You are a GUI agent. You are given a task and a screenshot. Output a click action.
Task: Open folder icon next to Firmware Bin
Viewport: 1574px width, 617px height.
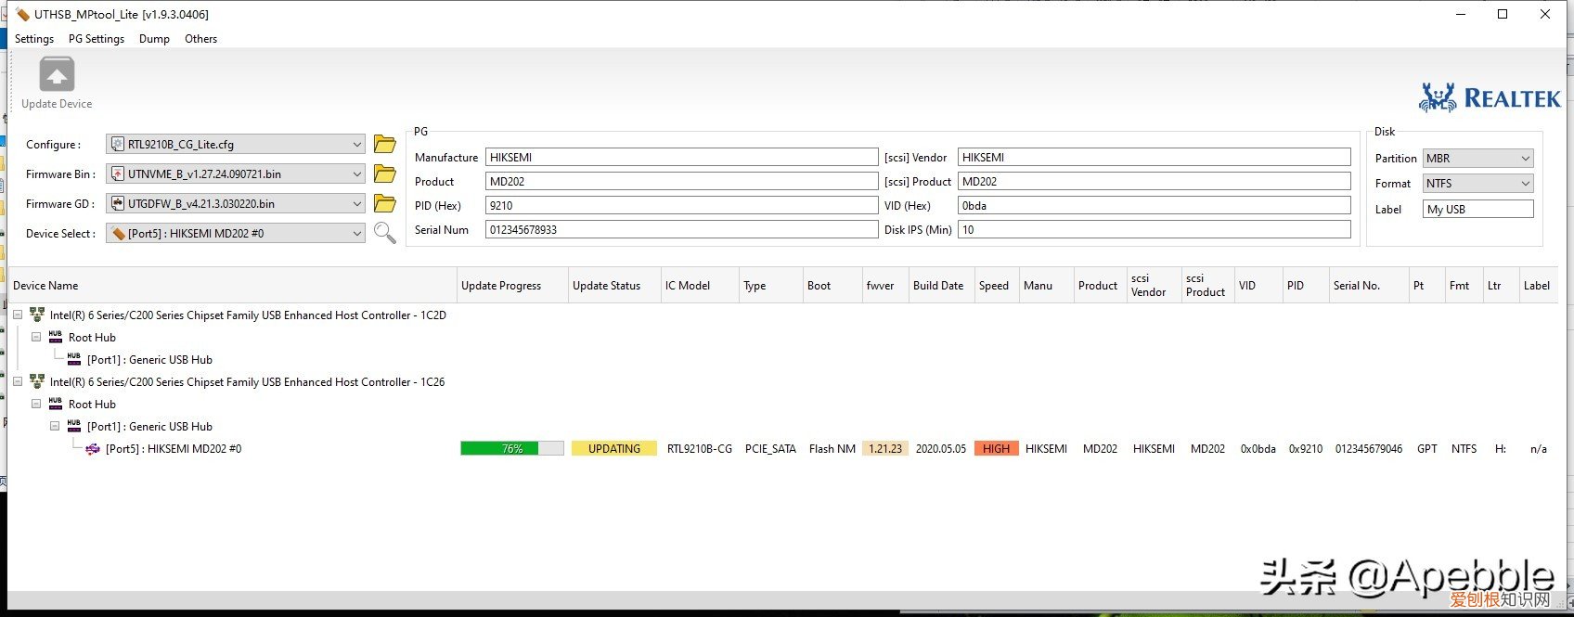pos(384,174)
